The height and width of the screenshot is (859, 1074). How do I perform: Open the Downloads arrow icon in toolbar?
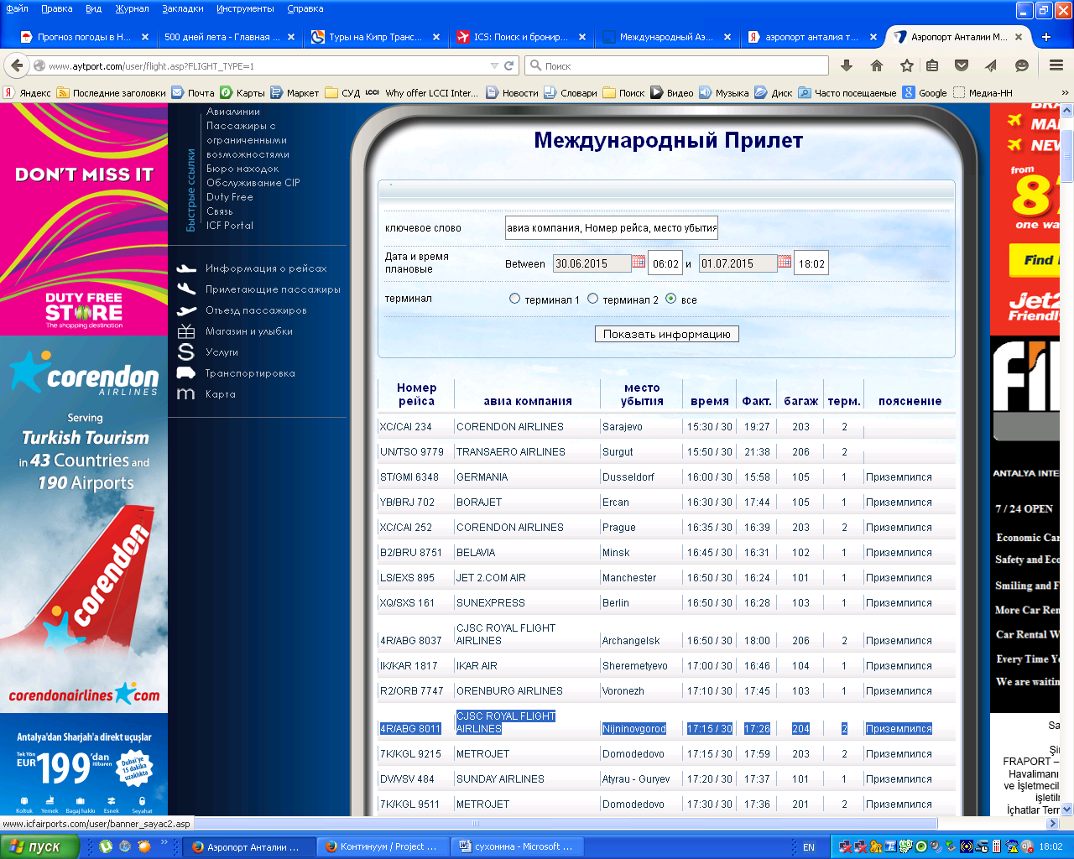847,65
